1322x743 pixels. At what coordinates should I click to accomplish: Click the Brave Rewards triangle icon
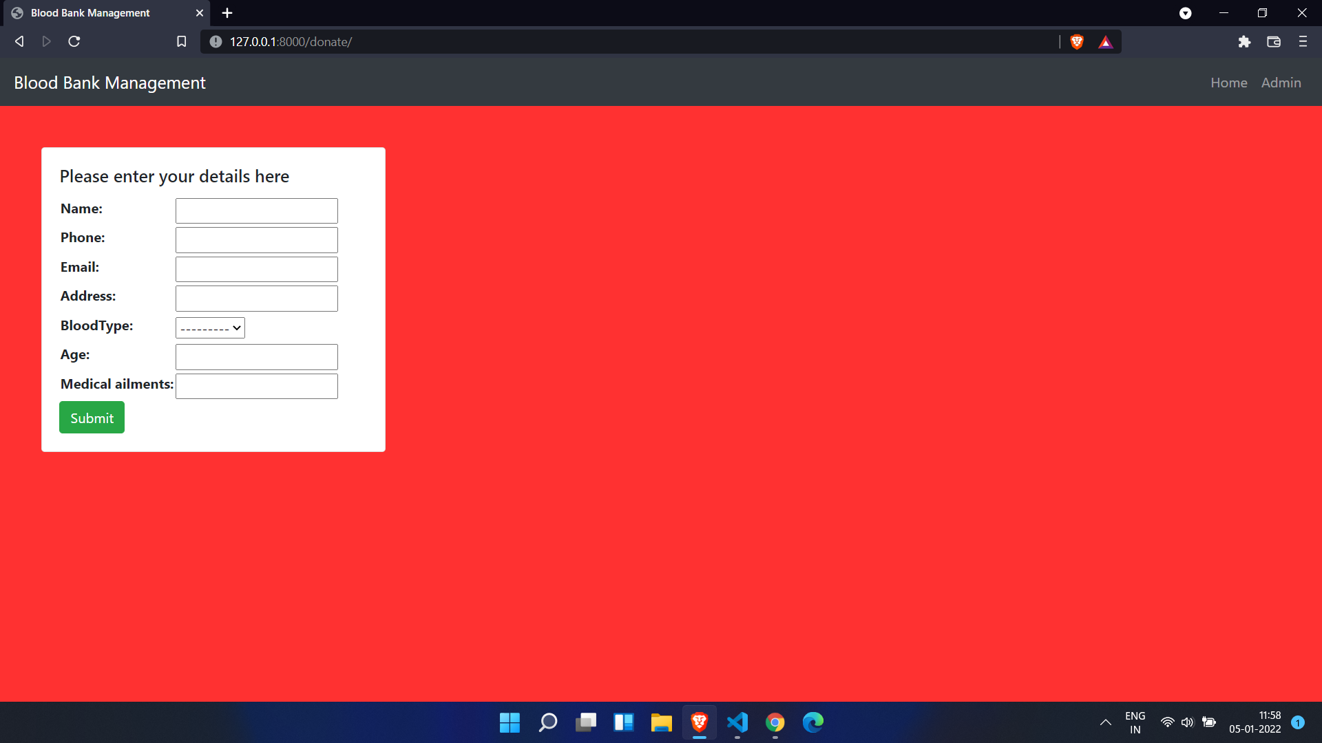pyautogui.click(x=1105, y=42)
